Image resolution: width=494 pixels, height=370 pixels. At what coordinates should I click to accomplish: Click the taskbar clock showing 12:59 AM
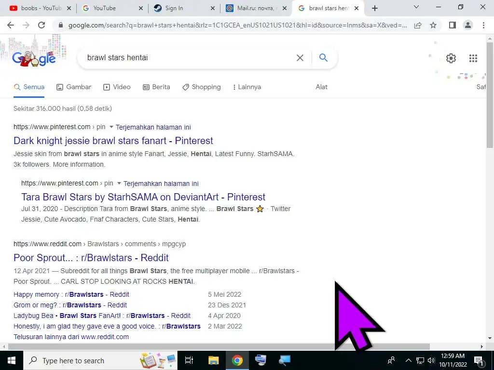click(453, 360)
